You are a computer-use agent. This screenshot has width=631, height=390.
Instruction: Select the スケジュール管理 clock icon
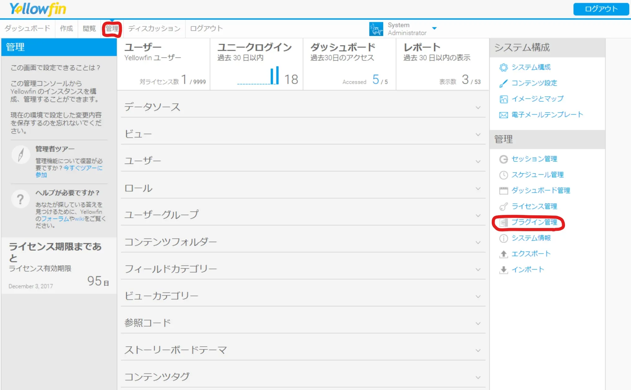(504, 175)
